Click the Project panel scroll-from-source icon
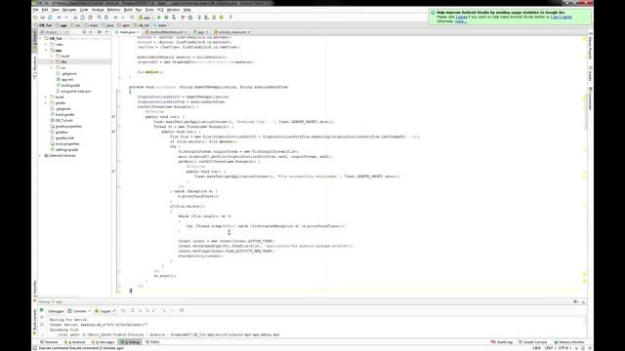The height and width of the screenshot is (351, 625). coord(85,32)
